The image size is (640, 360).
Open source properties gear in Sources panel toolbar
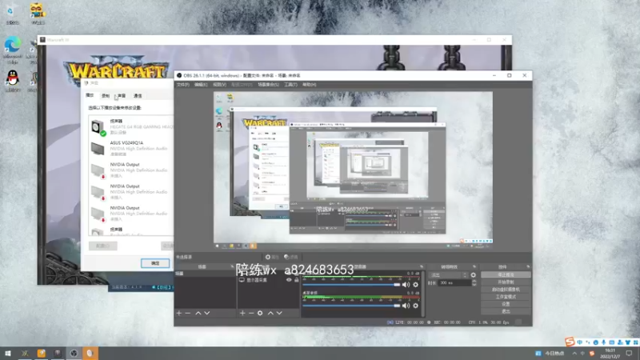click(x=260, y=313)
